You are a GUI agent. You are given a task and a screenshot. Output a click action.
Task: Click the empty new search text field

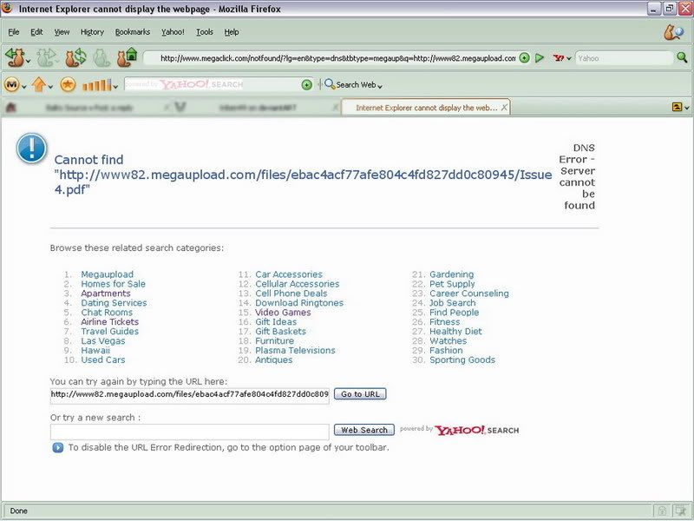(189, 432)
